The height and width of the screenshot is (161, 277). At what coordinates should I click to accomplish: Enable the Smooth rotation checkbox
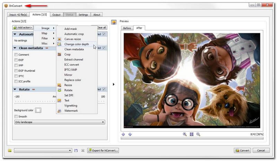tap(16, 117)
